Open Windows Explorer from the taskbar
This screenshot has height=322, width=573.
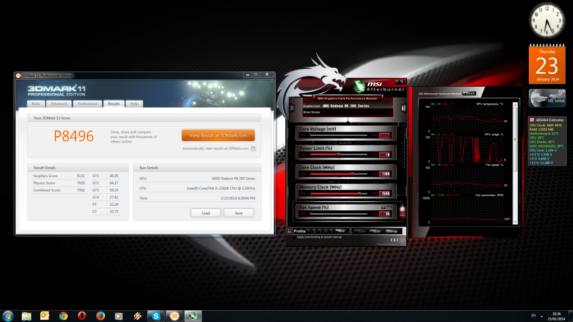pos(26,316)
